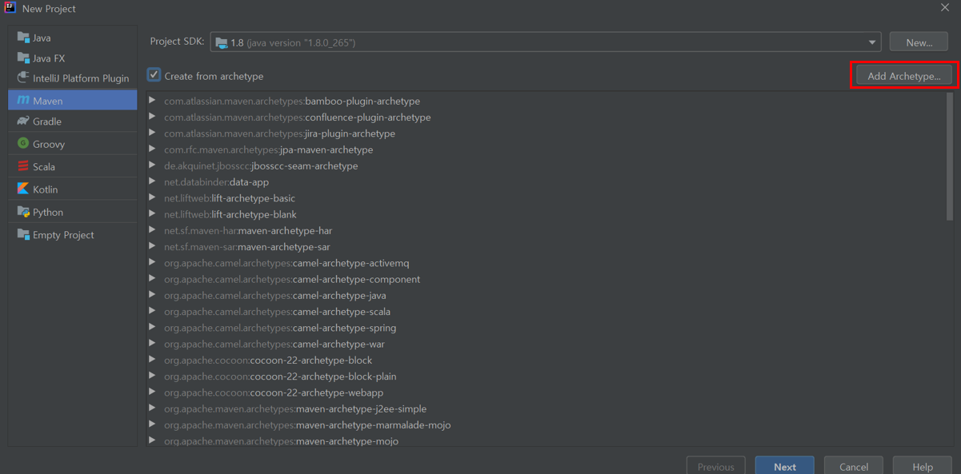The height and width of the screenshot is (474, 961).
Task: Expand the bamboo-plugin-archetype entry
Action: [152, 101]
